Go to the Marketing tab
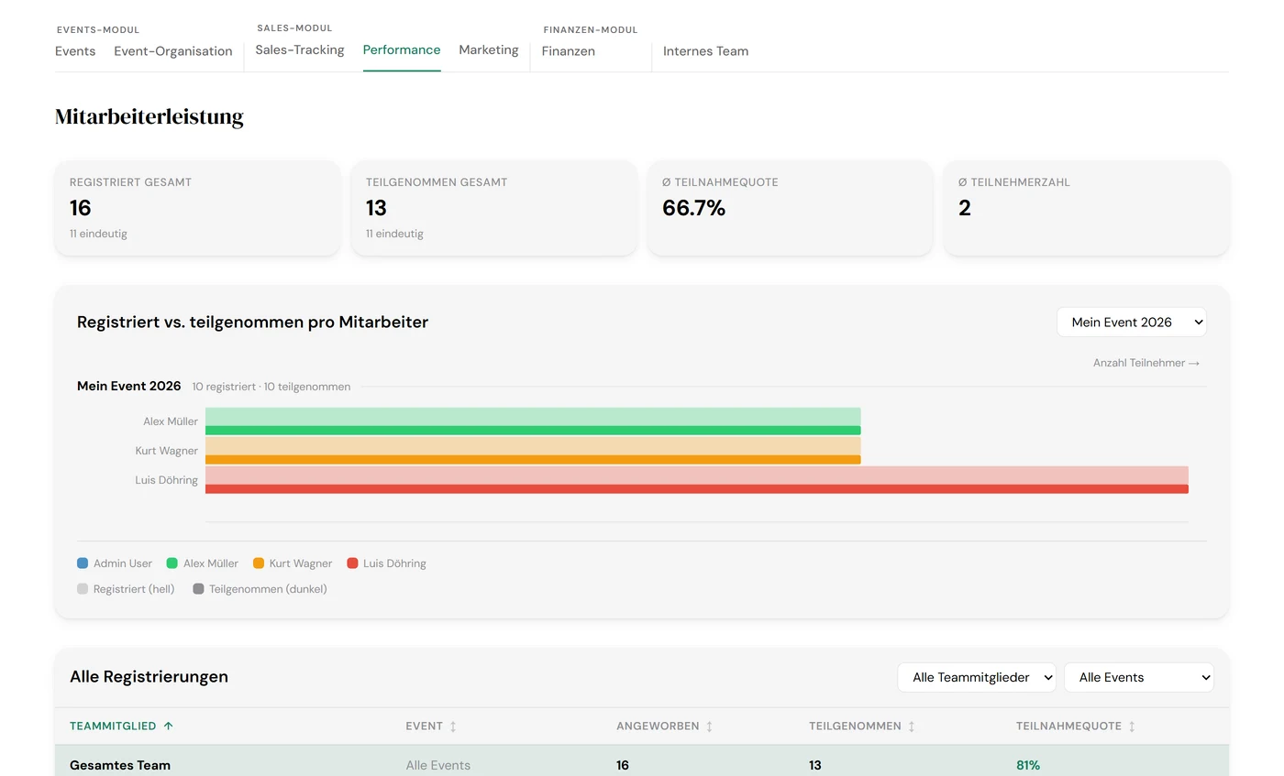 [x=489, y=50]
